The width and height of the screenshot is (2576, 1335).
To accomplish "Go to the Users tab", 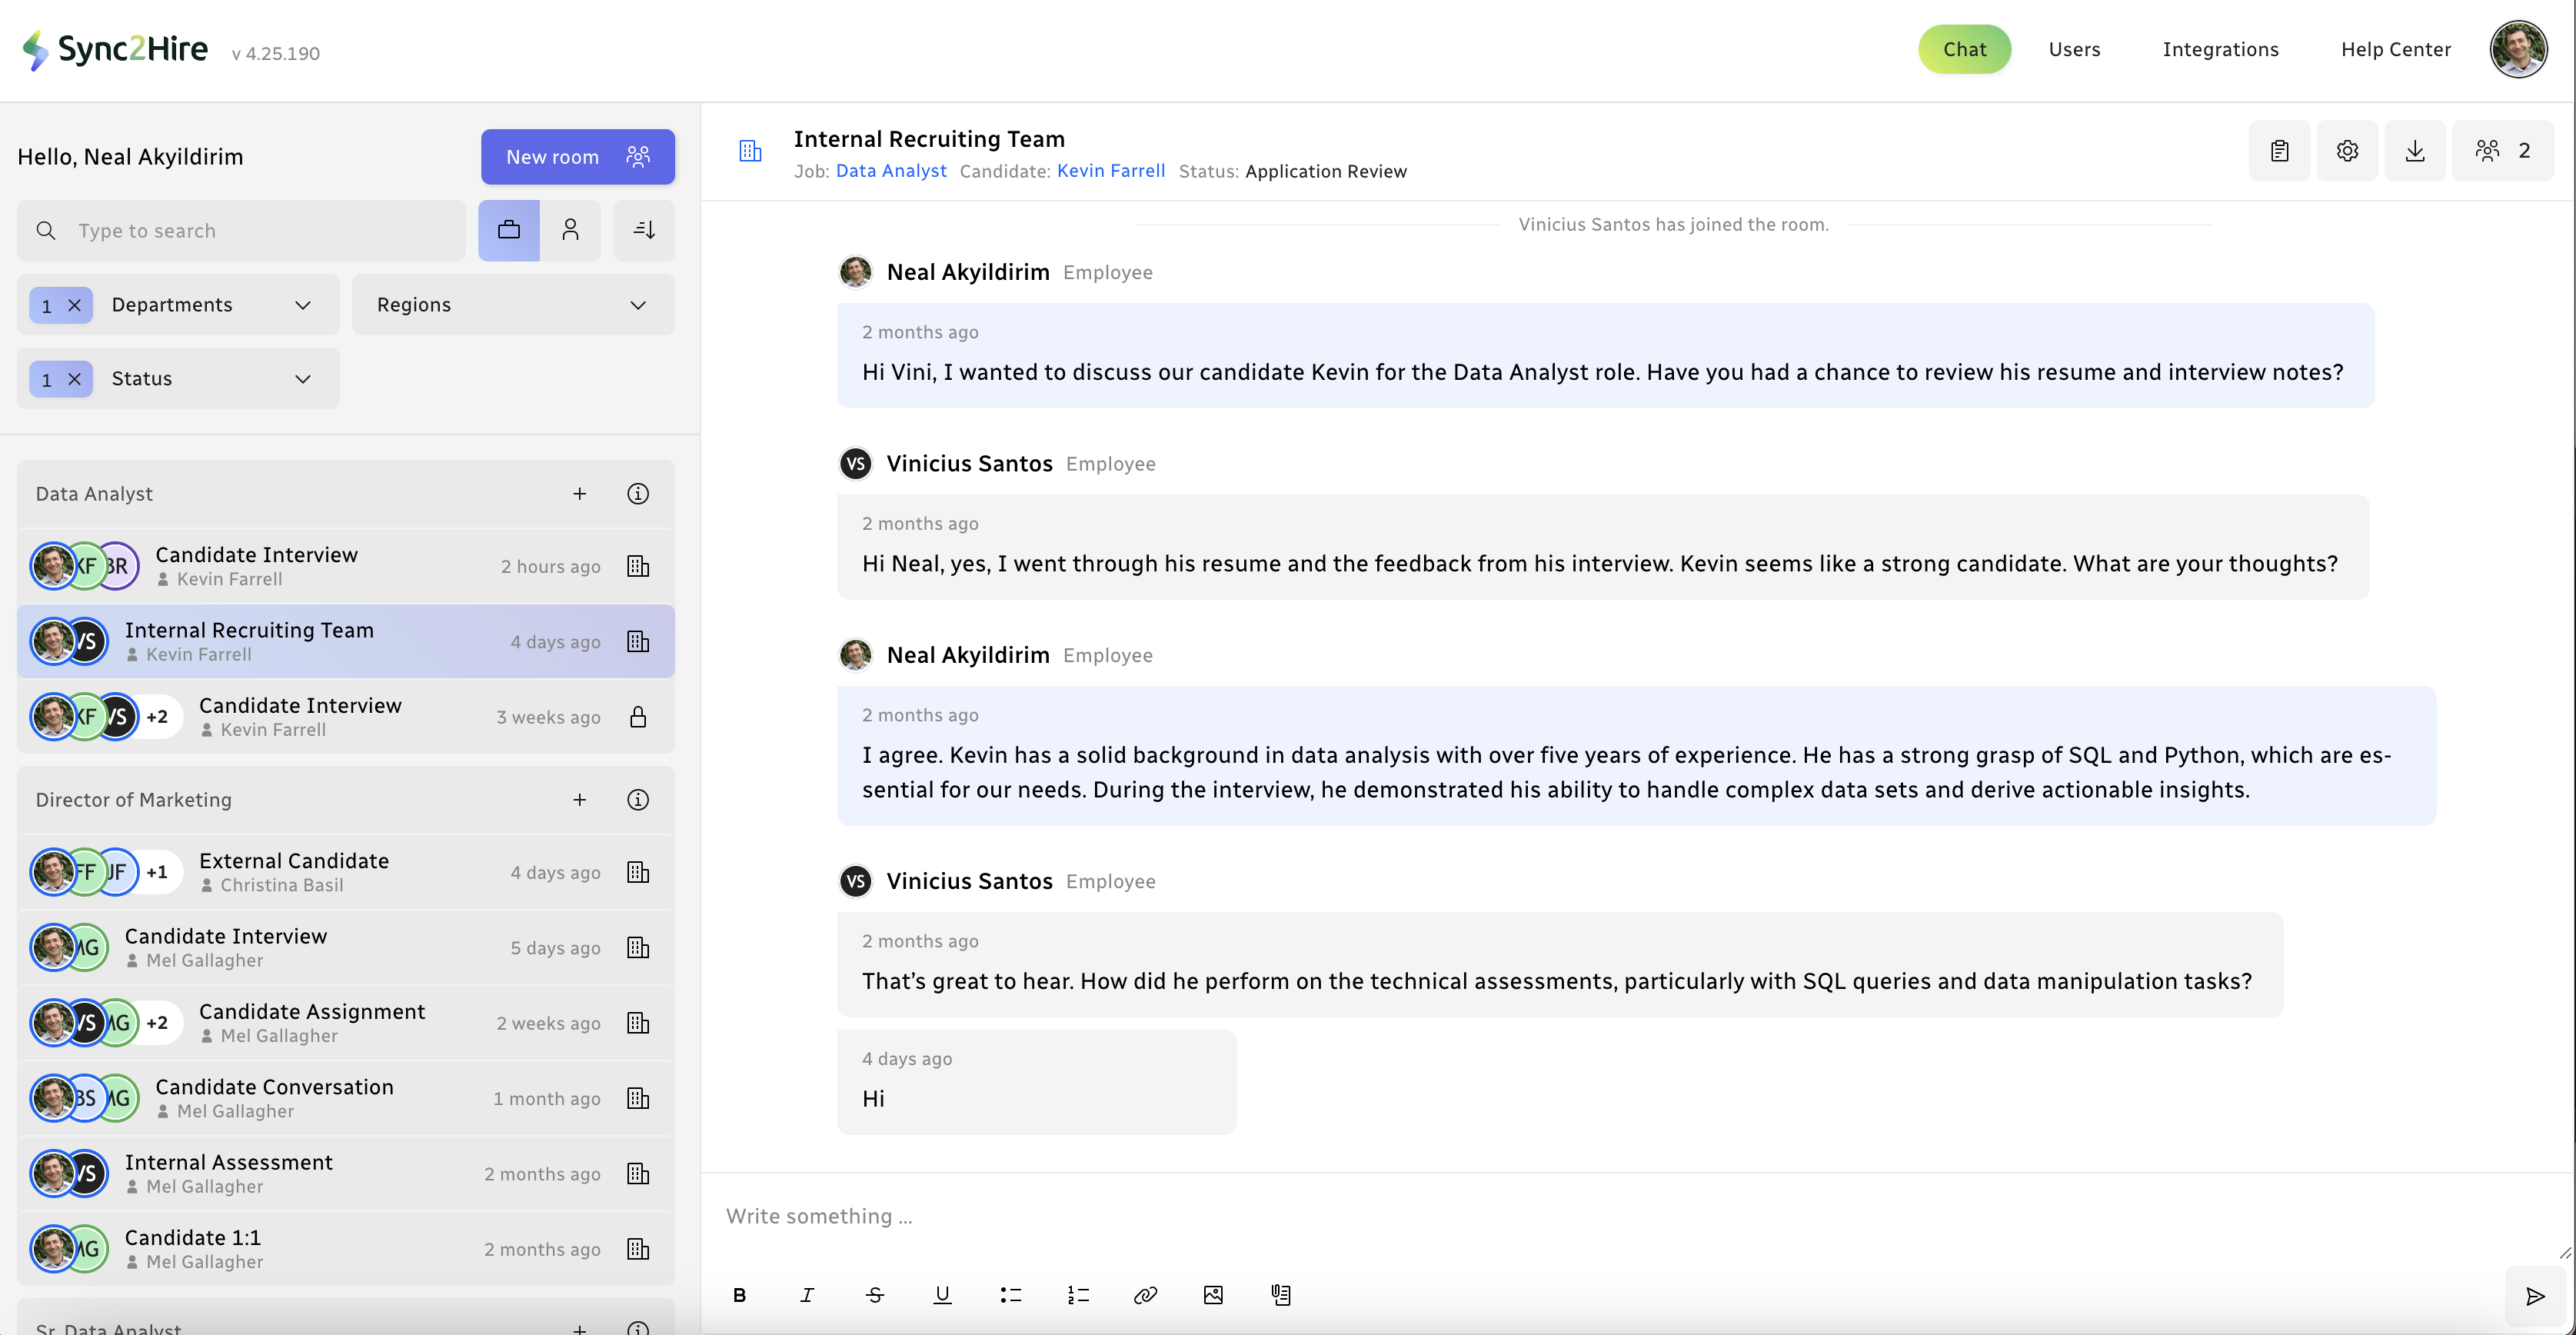I will [x=2074, y=49].
